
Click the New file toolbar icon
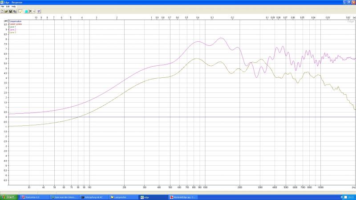pyautogui.click(x=2, y=11)
